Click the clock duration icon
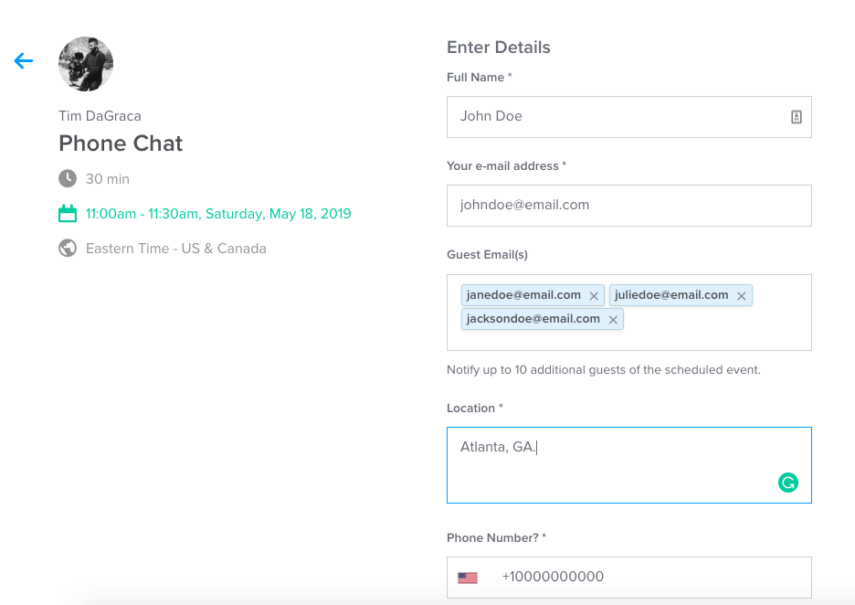The height and width of the screenshot is (605, 855). tap(68, 178)
